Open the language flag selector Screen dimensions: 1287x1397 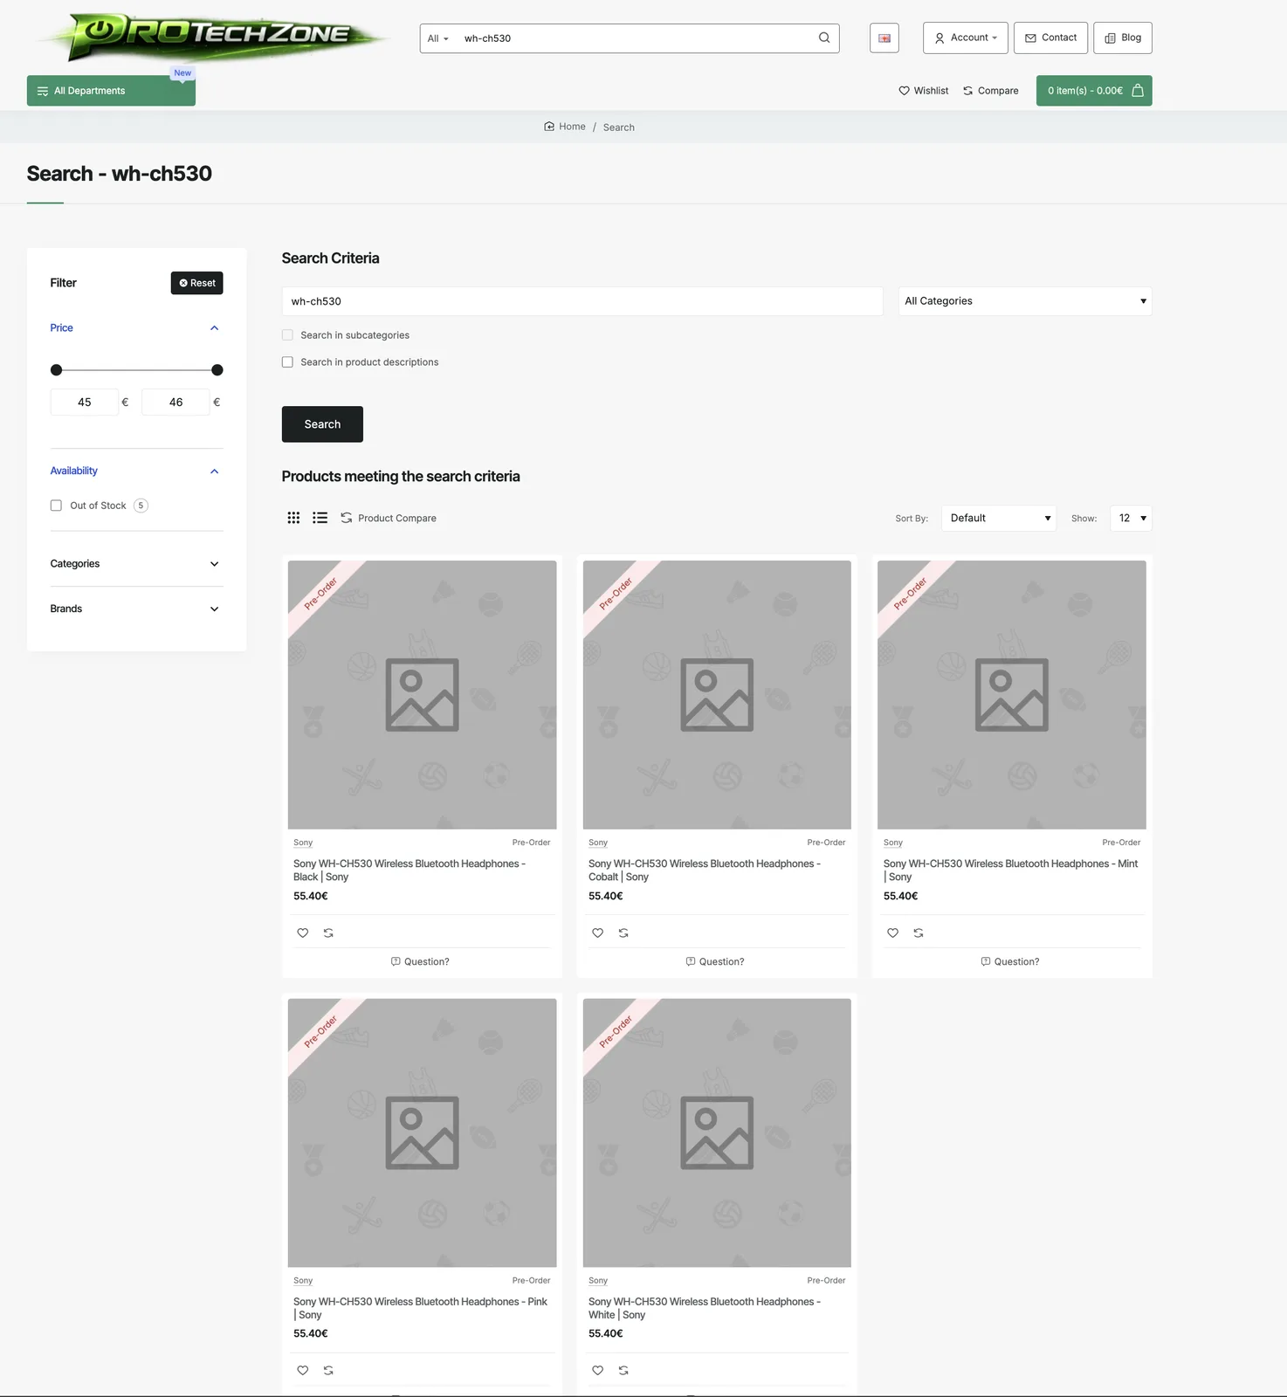click(884, 38)
